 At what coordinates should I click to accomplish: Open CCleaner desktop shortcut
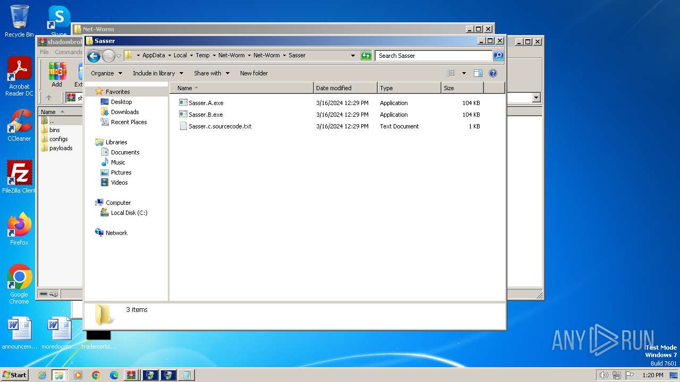coord(19,125)
